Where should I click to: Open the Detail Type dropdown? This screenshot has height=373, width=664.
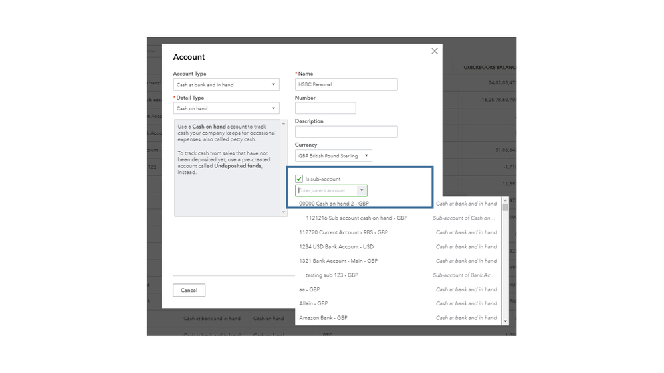226,108
